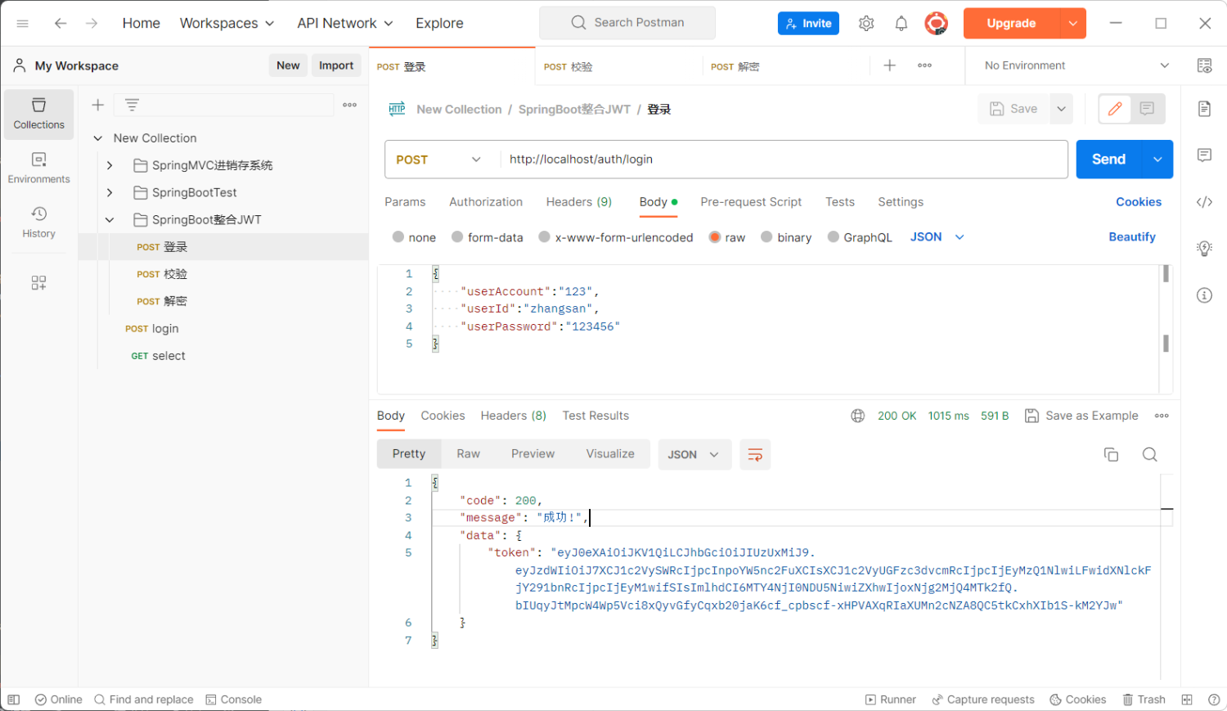Open tab options three dots menu
This screenshot has height=711, width=1227.
(925, 65)
